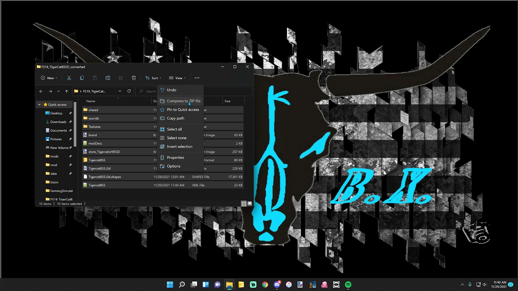
Task: Open iTunes music app on taskbar
Action: [x=289, y=285]
